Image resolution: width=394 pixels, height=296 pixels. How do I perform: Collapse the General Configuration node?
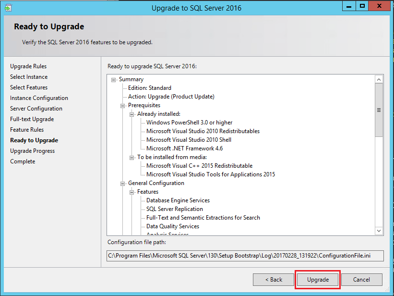pyautogui.click(x=123, y=184)
